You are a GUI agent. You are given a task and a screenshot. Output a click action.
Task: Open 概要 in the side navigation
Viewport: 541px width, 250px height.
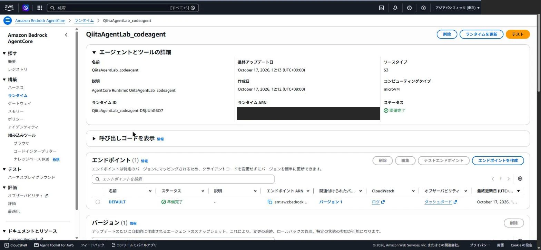pyautogui.click(x=12, y=61)
